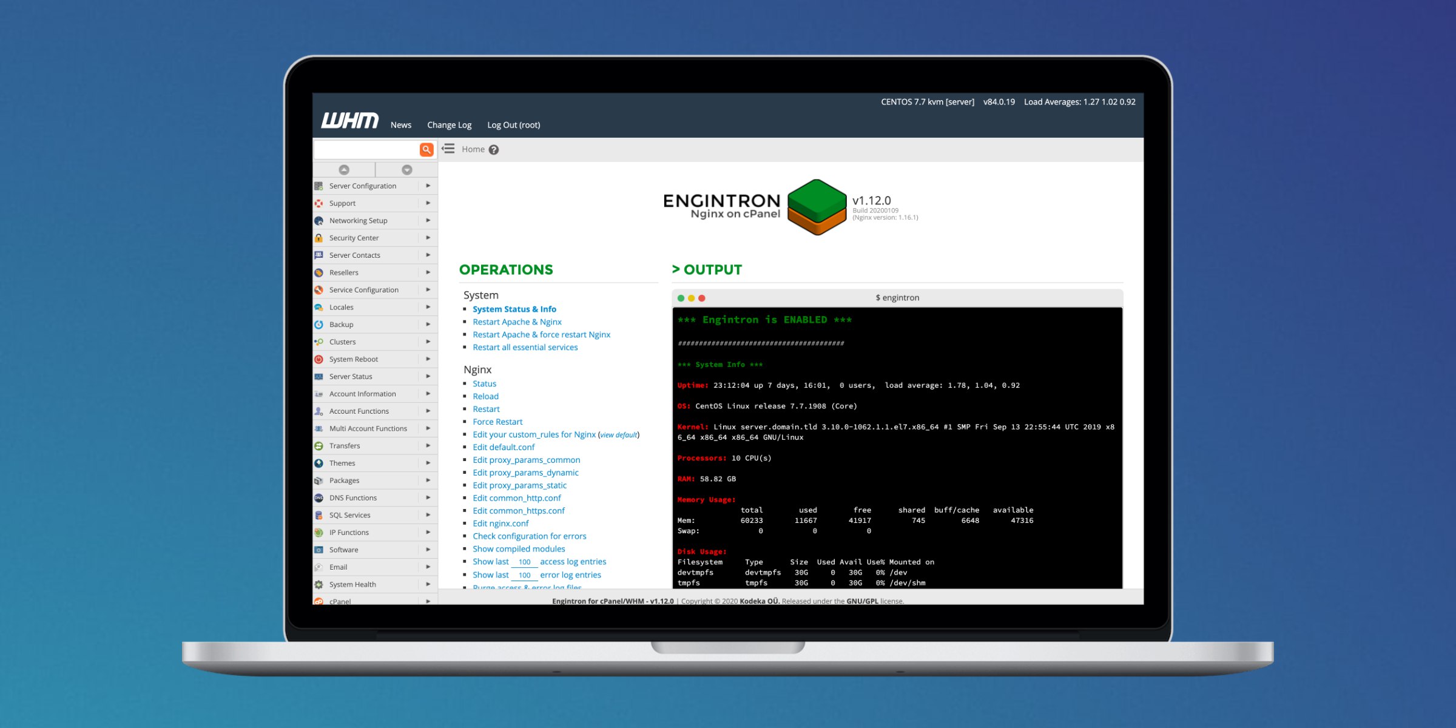Edit the access log entries count field
The image size is (1456, 728).
(525, 562)
